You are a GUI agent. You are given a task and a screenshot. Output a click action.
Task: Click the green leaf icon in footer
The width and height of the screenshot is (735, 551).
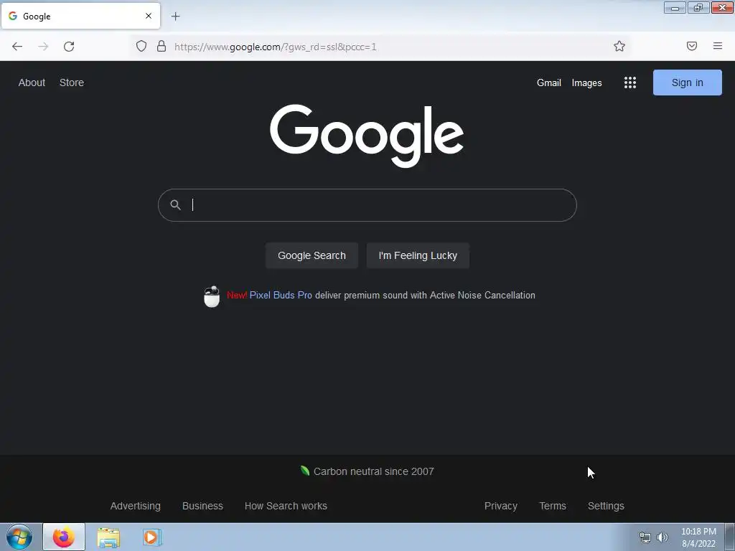304,471
